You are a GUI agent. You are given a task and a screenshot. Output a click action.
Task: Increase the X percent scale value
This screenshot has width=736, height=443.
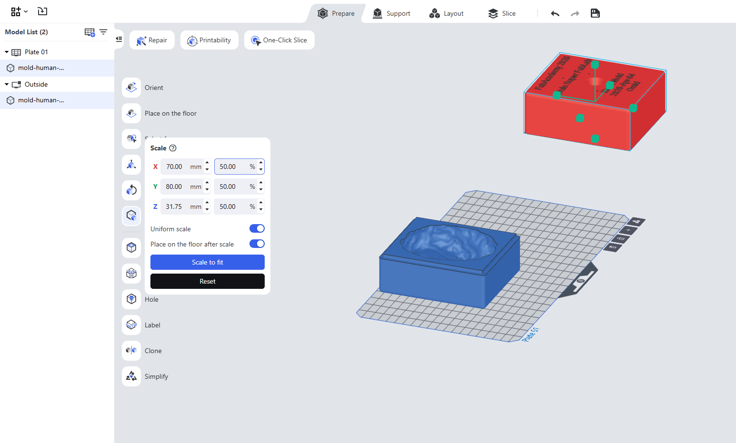pos(261,163)
